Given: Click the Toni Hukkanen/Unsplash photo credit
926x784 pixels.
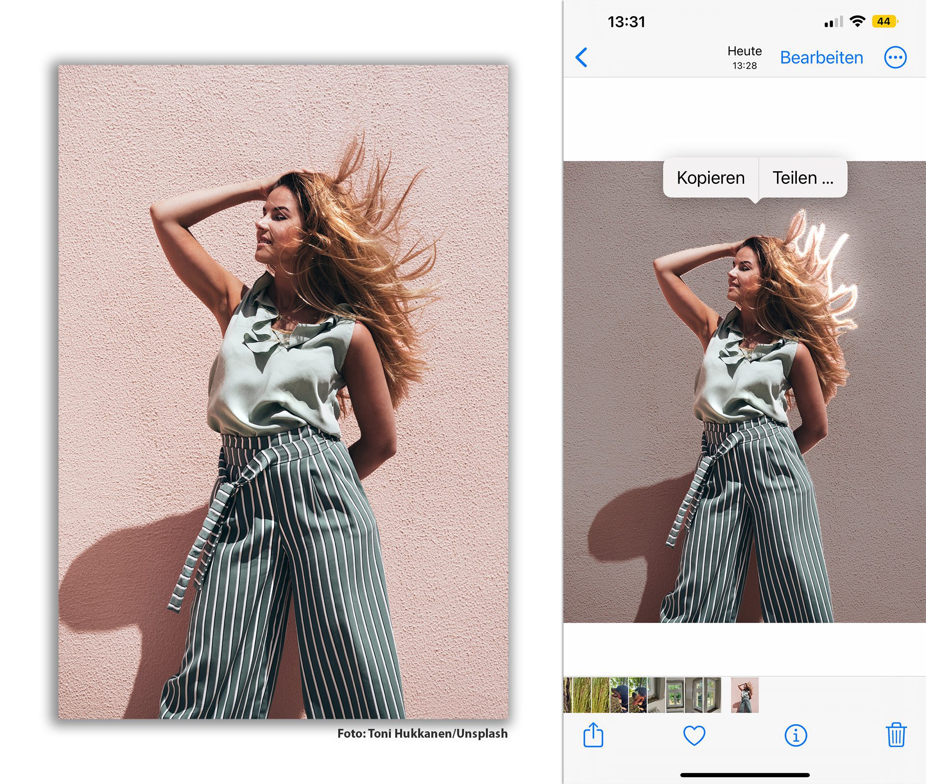Looking at the screenshot, I should point(422,733).
